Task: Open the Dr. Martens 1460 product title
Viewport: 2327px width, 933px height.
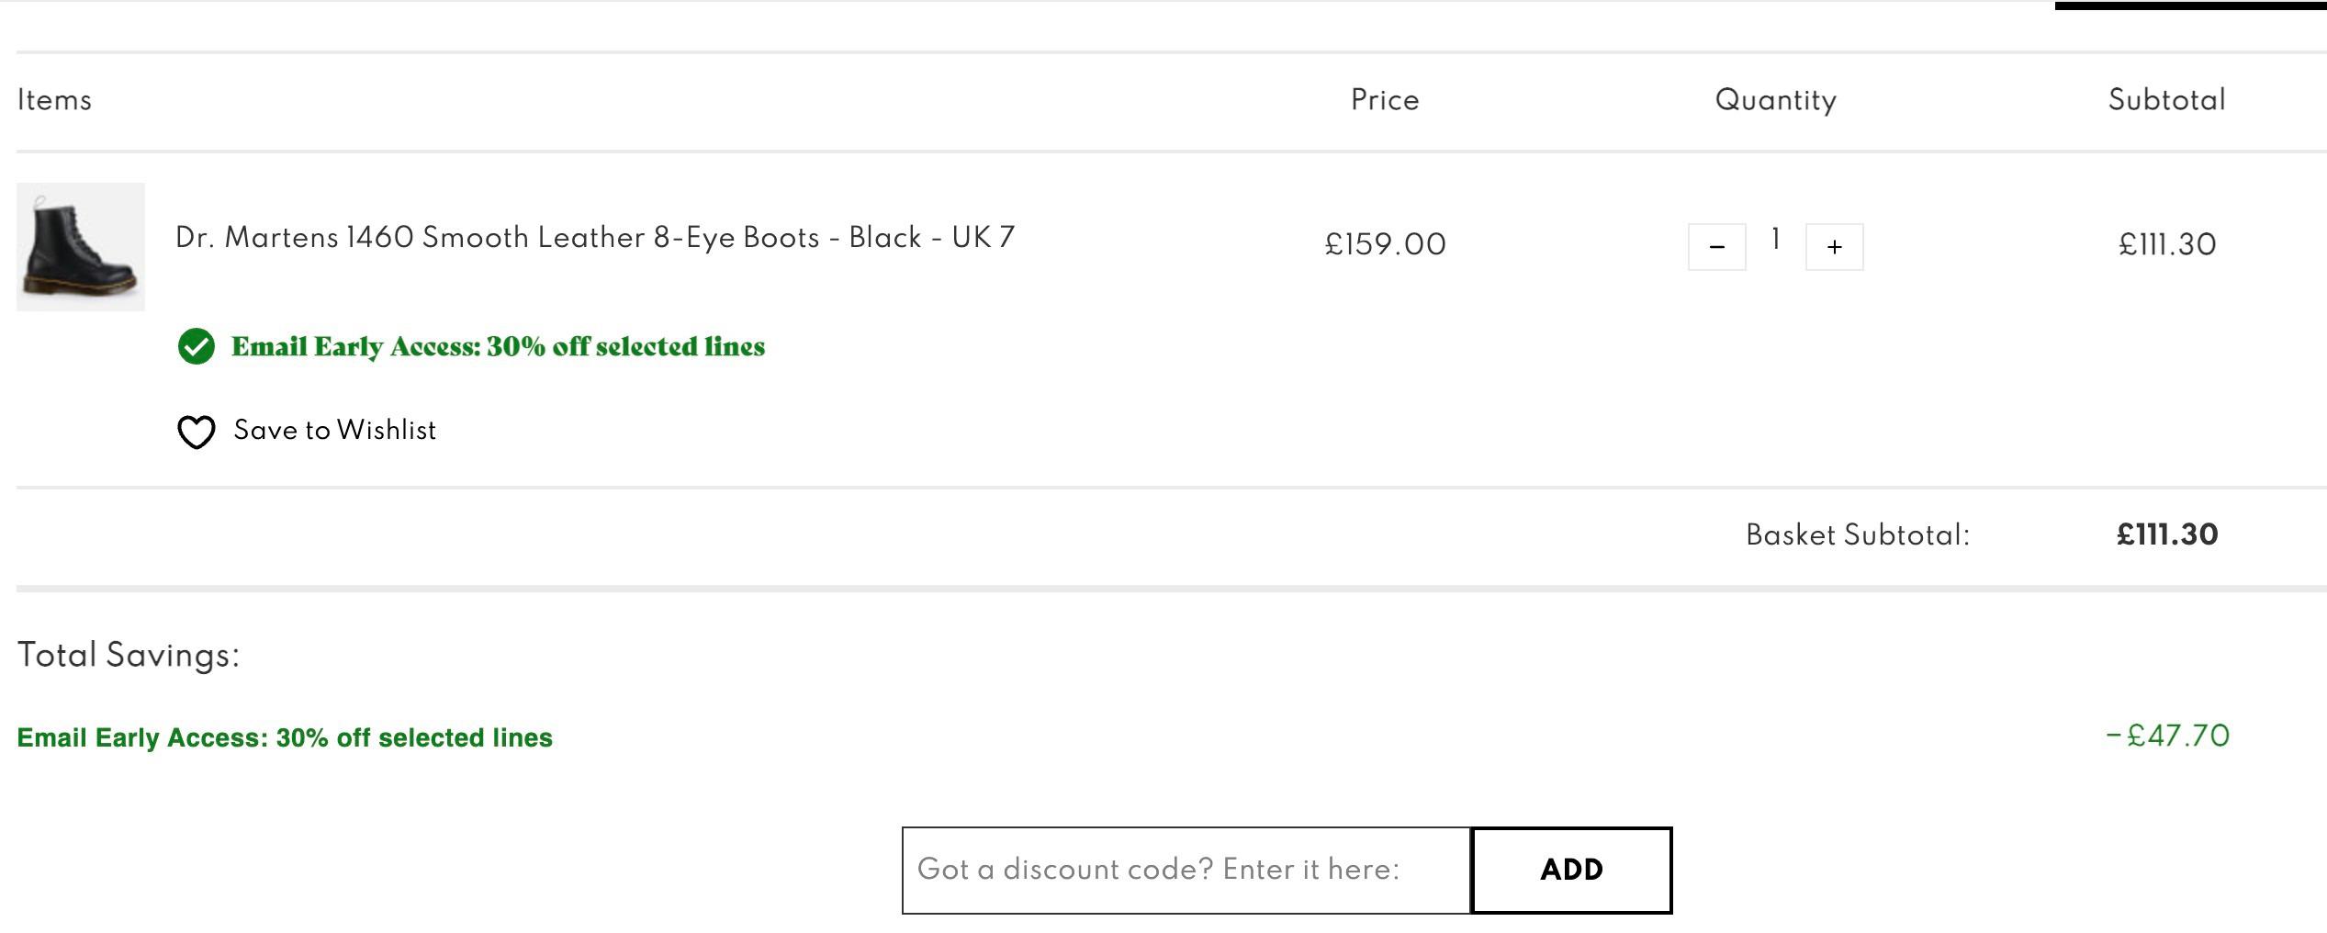Action: point(595,238)
